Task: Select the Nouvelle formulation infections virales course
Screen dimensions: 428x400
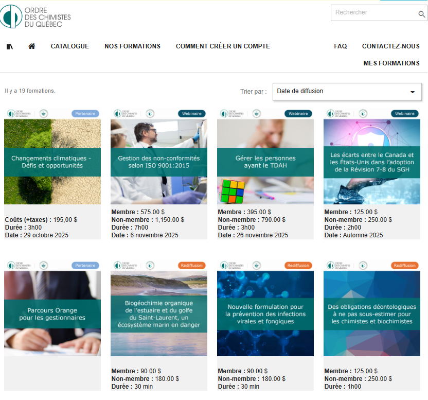Action: [265, 314]
